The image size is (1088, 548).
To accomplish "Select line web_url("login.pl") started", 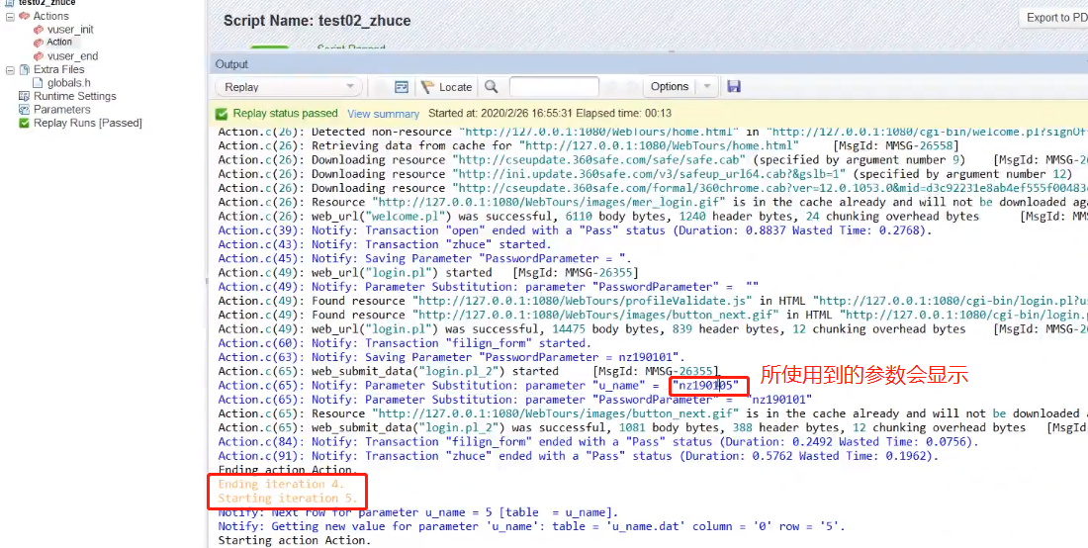I will (x=428, y=273).
